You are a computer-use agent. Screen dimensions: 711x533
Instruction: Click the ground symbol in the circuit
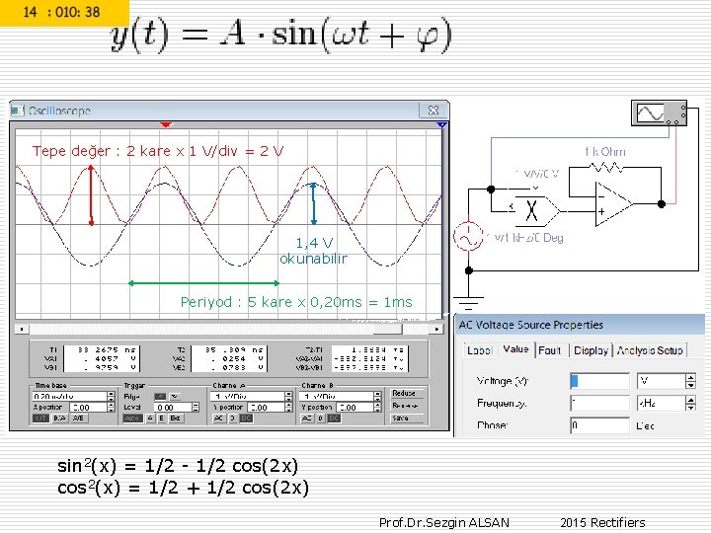pyautogui.click(x=468, y=302)
